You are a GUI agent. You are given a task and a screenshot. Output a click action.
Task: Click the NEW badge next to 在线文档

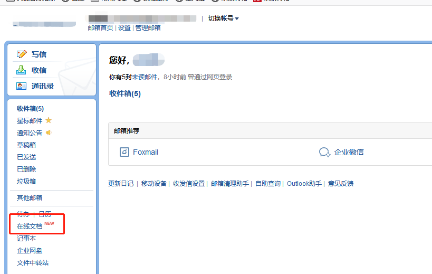[49, 224]
